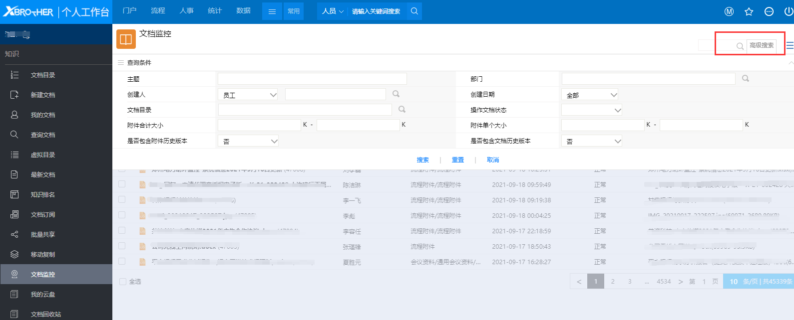The image size is (794, 320).
Task: Toggle the 全选 checkbox
Action: coord(123,282)
